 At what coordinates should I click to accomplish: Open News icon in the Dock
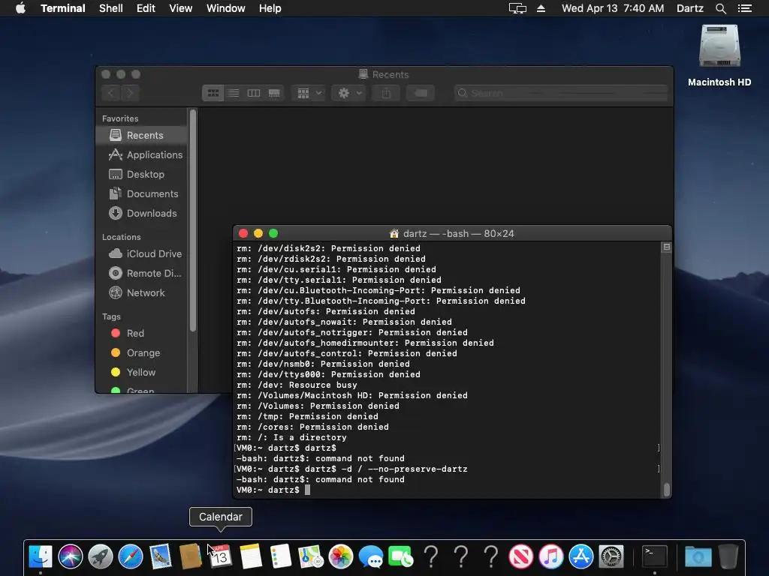click(x=521, y=556)
